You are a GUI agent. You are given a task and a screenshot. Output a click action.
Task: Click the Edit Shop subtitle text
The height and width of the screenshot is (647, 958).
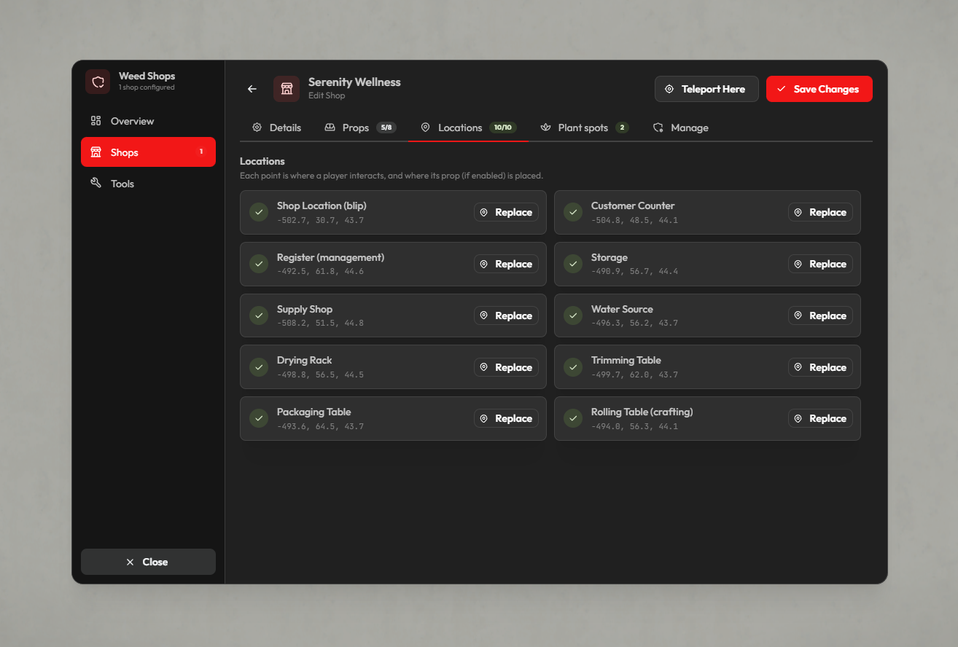327,95
